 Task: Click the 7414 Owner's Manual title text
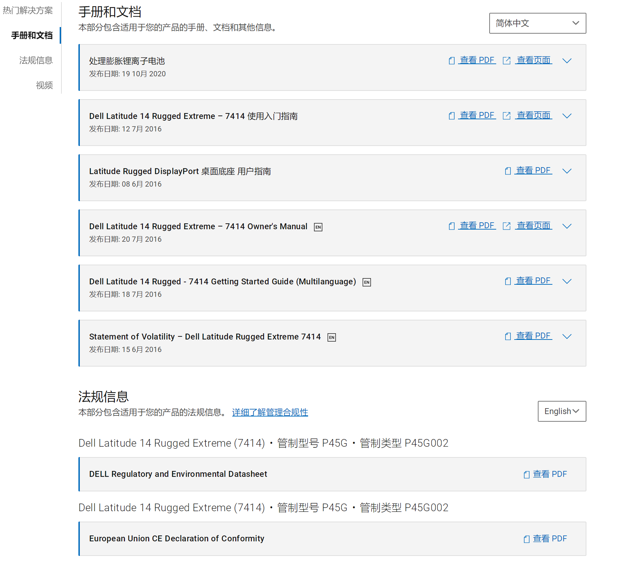pos(198,226)
